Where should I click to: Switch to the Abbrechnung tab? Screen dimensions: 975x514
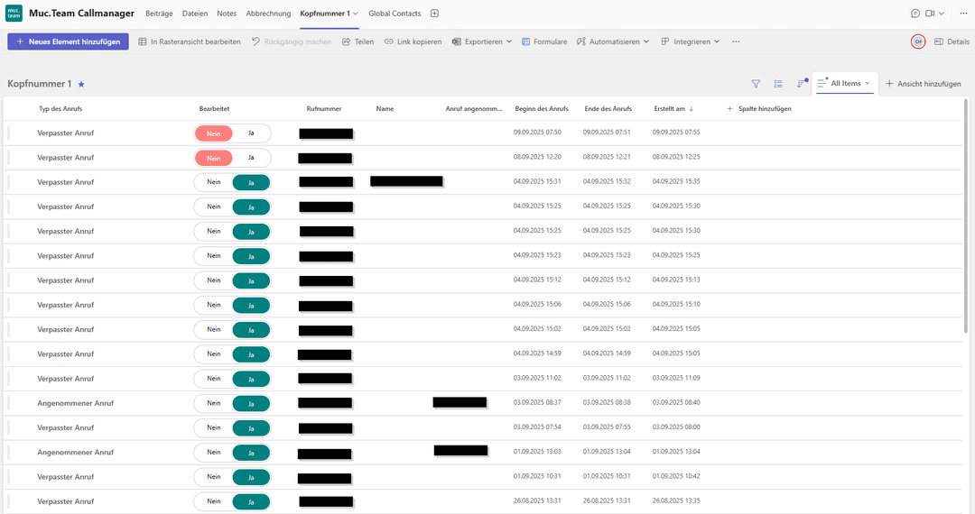click(x=268, y=14)
